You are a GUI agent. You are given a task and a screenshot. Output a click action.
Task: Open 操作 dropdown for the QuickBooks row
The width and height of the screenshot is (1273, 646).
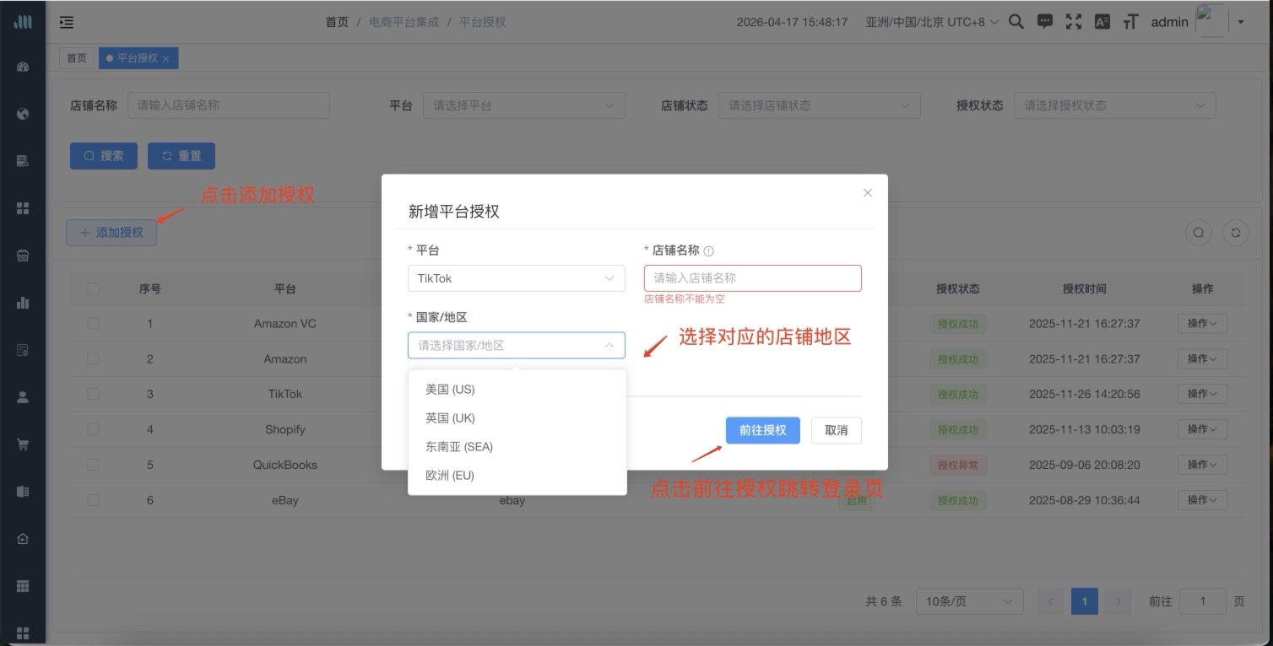pos(1202,465)
